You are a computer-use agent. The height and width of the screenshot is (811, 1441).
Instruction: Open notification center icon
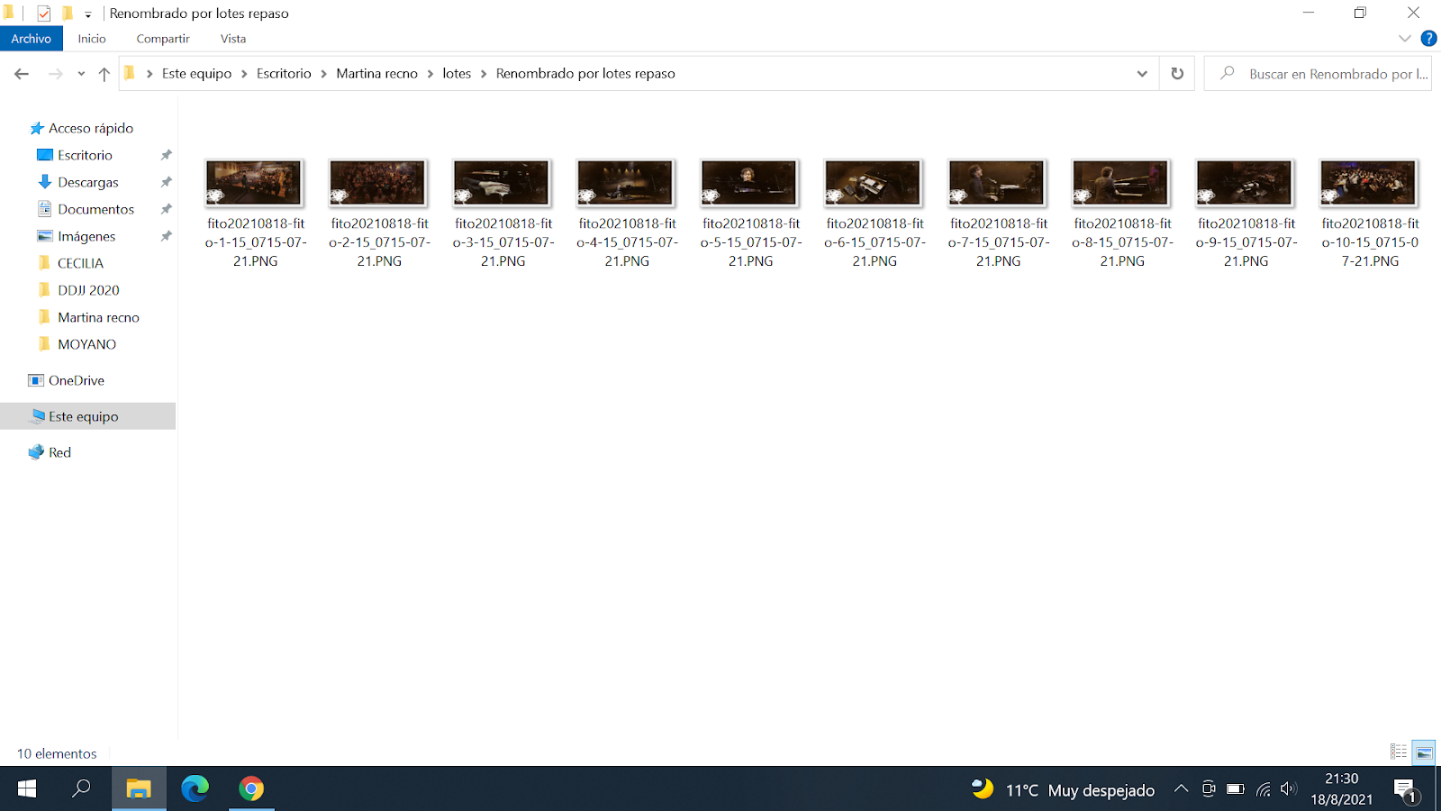click(x=1406, y=791)
